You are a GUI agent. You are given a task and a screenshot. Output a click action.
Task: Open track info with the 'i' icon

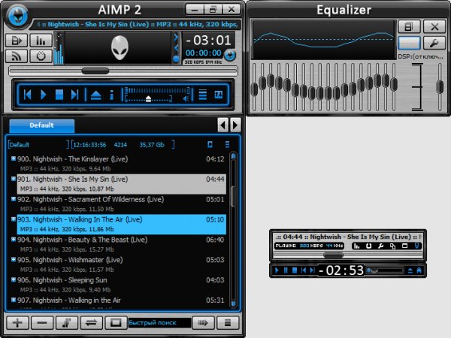point(112,95)
